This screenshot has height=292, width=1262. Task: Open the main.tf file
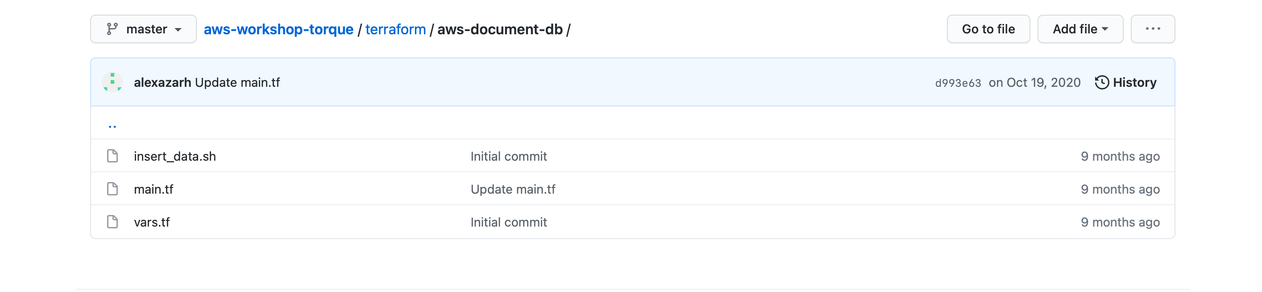154,189
